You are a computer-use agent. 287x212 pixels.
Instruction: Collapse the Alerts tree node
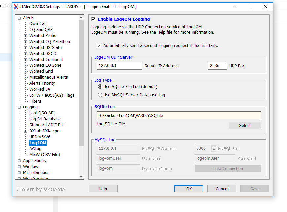point(19,18)
